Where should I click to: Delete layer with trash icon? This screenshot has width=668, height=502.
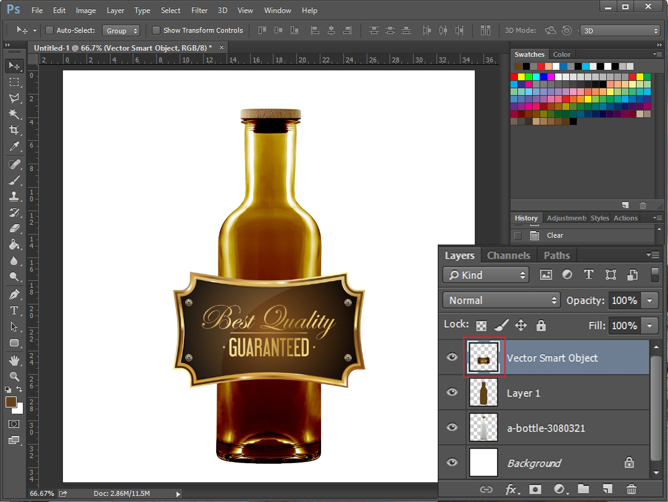tap(632, 489)
